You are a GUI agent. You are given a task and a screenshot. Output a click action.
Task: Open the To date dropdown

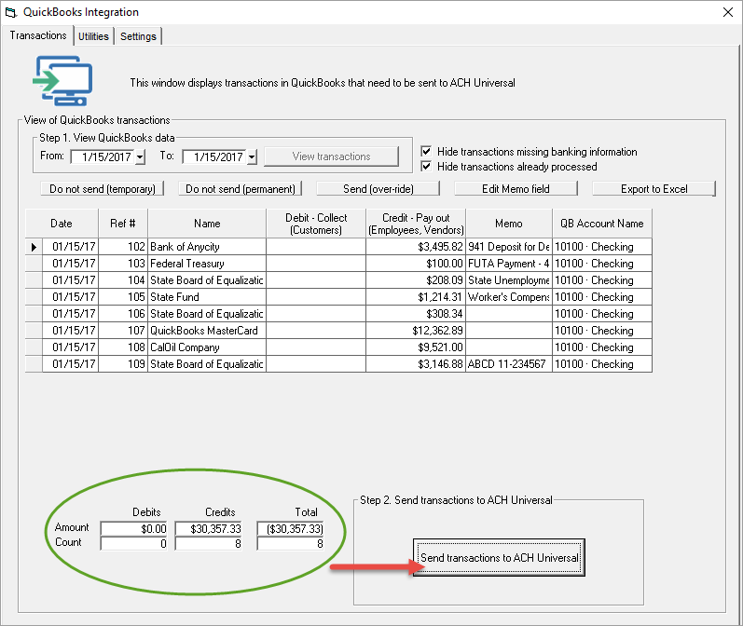(252, 156)
